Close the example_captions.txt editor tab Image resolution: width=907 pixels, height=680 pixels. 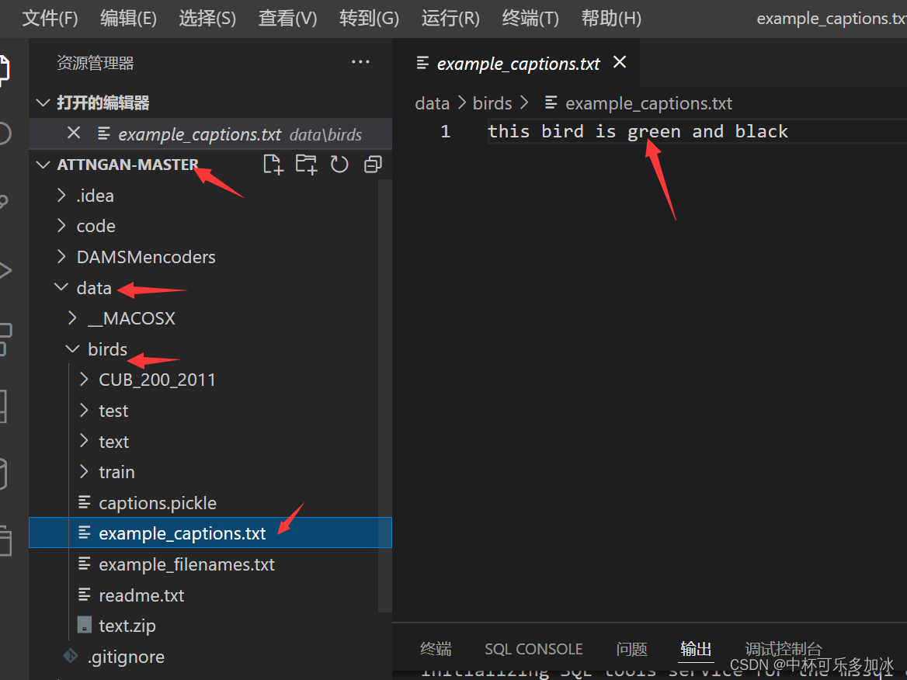click(620, 62)
